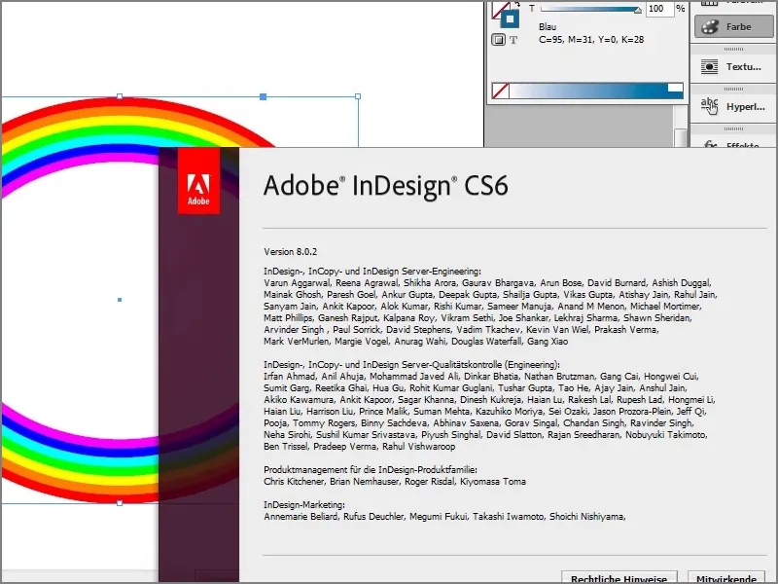Click inside the 100 percent opacity field
778x584 pixels.
pos(659,8)
